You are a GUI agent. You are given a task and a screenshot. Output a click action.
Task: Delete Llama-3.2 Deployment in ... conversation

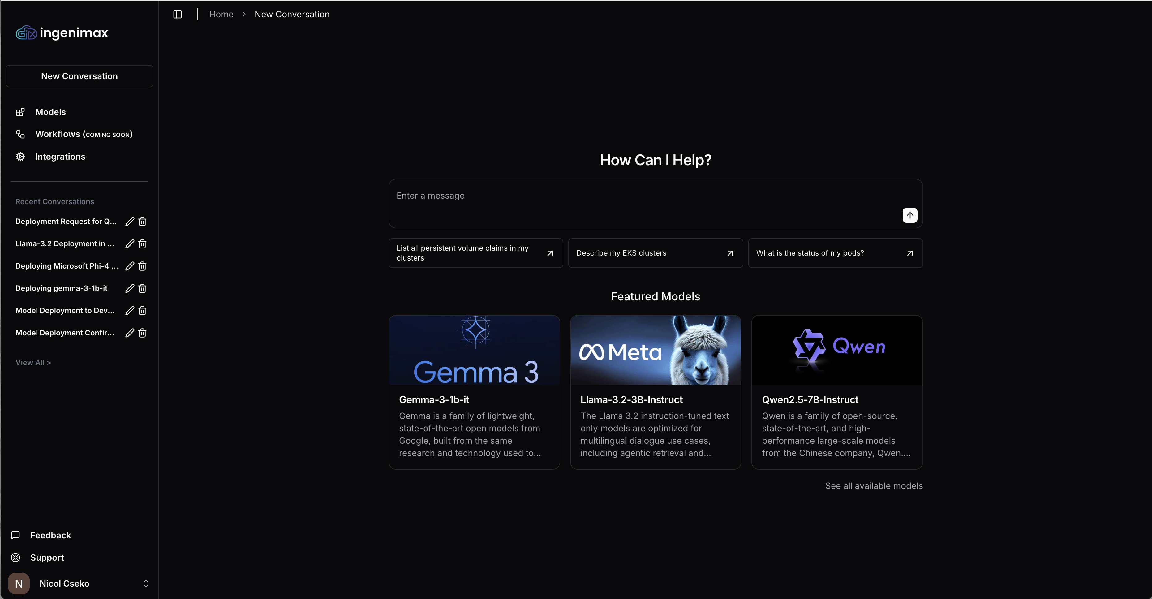pos(142,244)
